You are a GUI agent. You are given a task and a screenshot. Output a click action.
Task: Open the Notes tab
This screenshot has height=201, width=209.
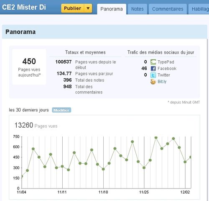tap(138, 9)
